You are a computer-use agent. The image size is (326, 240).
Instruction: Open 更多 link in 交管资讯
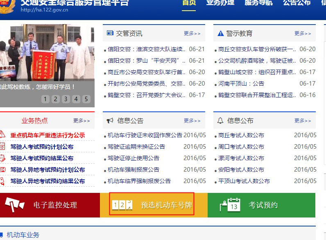click(192, 33)
